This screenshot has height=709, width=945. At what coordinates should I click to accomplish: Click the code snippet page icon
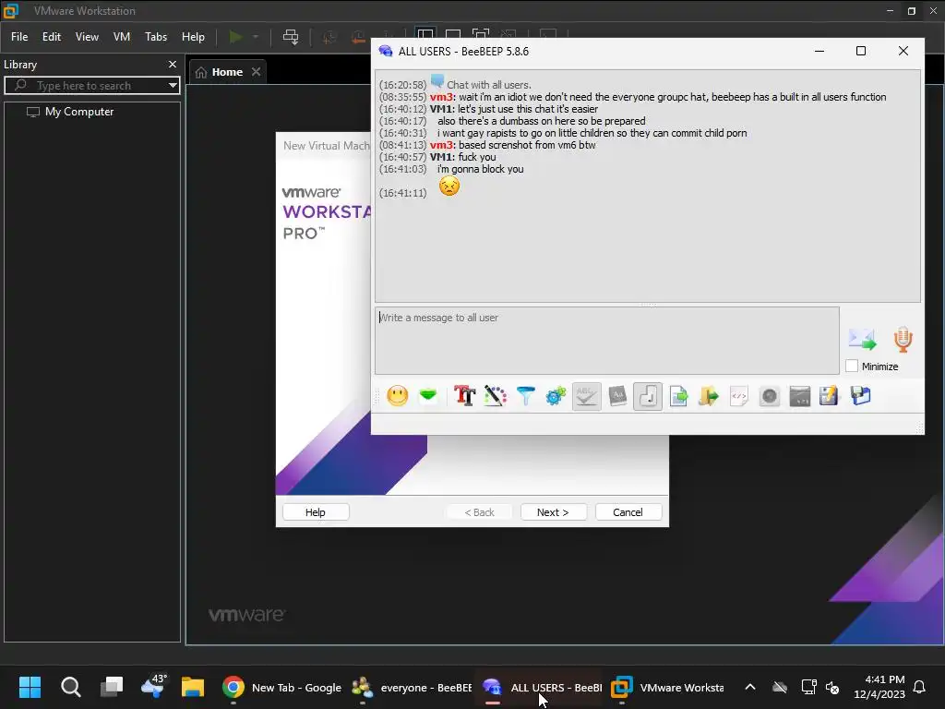739,396
